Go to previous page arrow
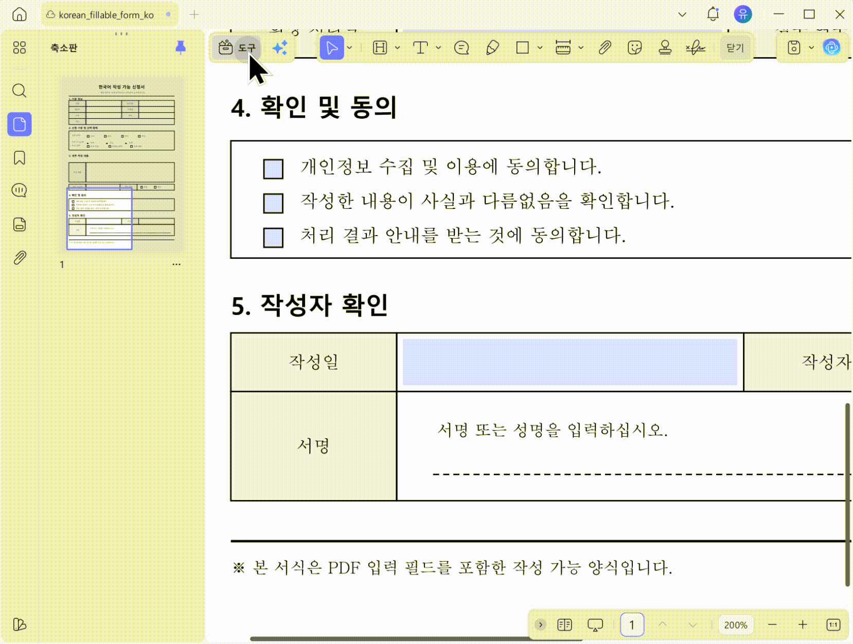Image resolution: width=853 pixels, height=644 pixels. [663, 624]
